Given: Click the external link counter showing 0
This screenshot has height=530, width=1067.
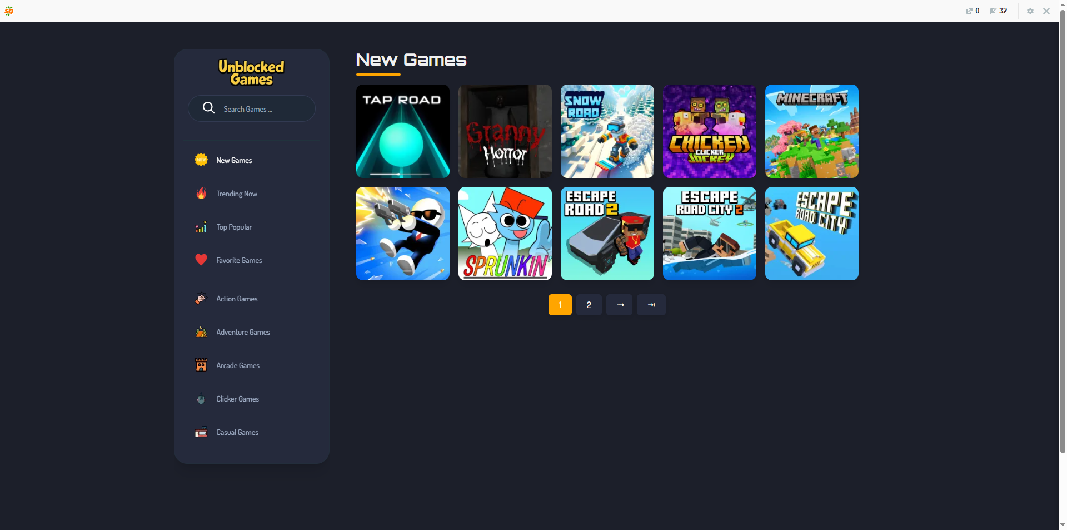Looking at the screenshot, I should tap(973, 11).
